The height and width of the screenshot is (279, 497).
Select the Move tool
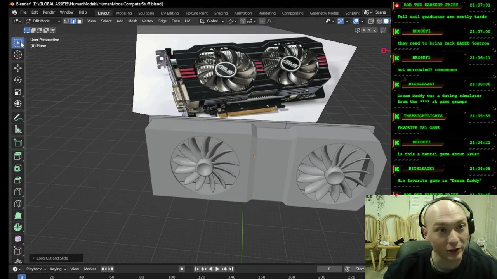point(18,68)
